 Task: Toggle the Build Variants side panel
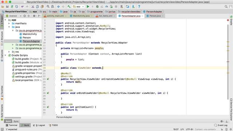point(2,112)
